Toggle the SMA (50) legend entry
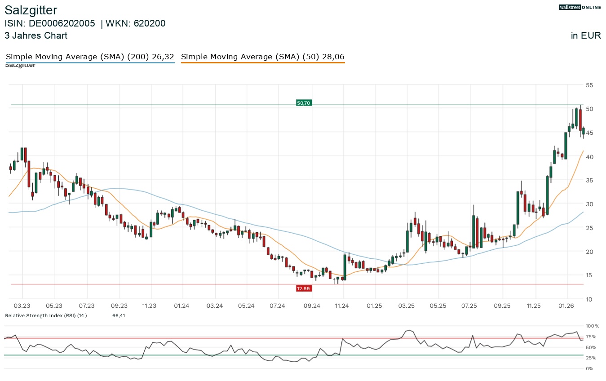 [262, 57]
